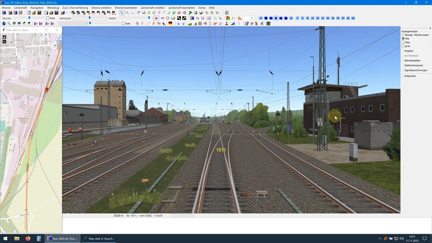Zoom out on the map window
The image size is (432, 243).
[x=4, y=41]
